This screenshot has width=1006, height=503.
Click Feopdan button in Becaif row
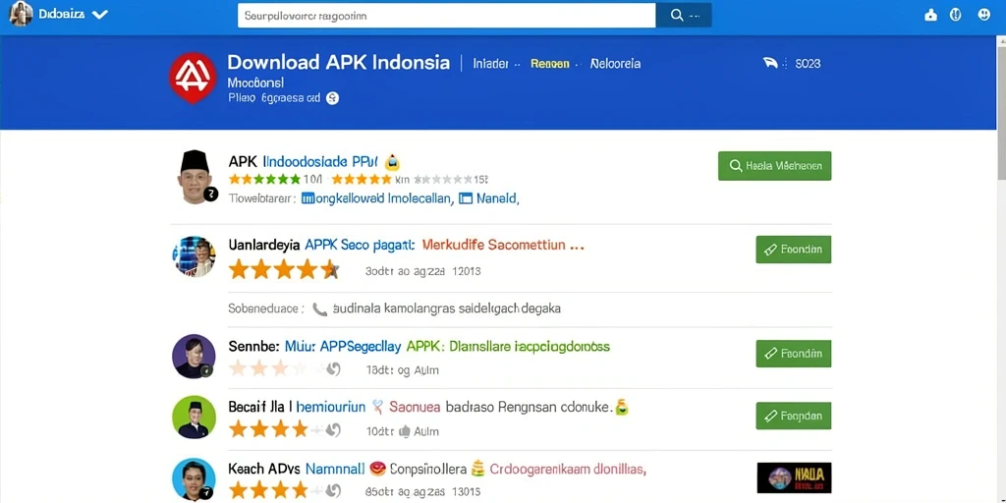click(794, 416)
